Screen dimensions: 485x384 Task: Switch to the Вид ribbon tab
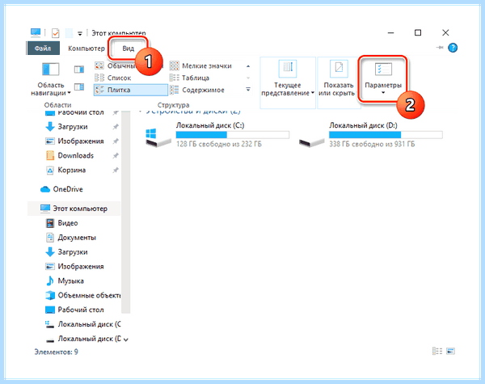(x=128, y=49)
